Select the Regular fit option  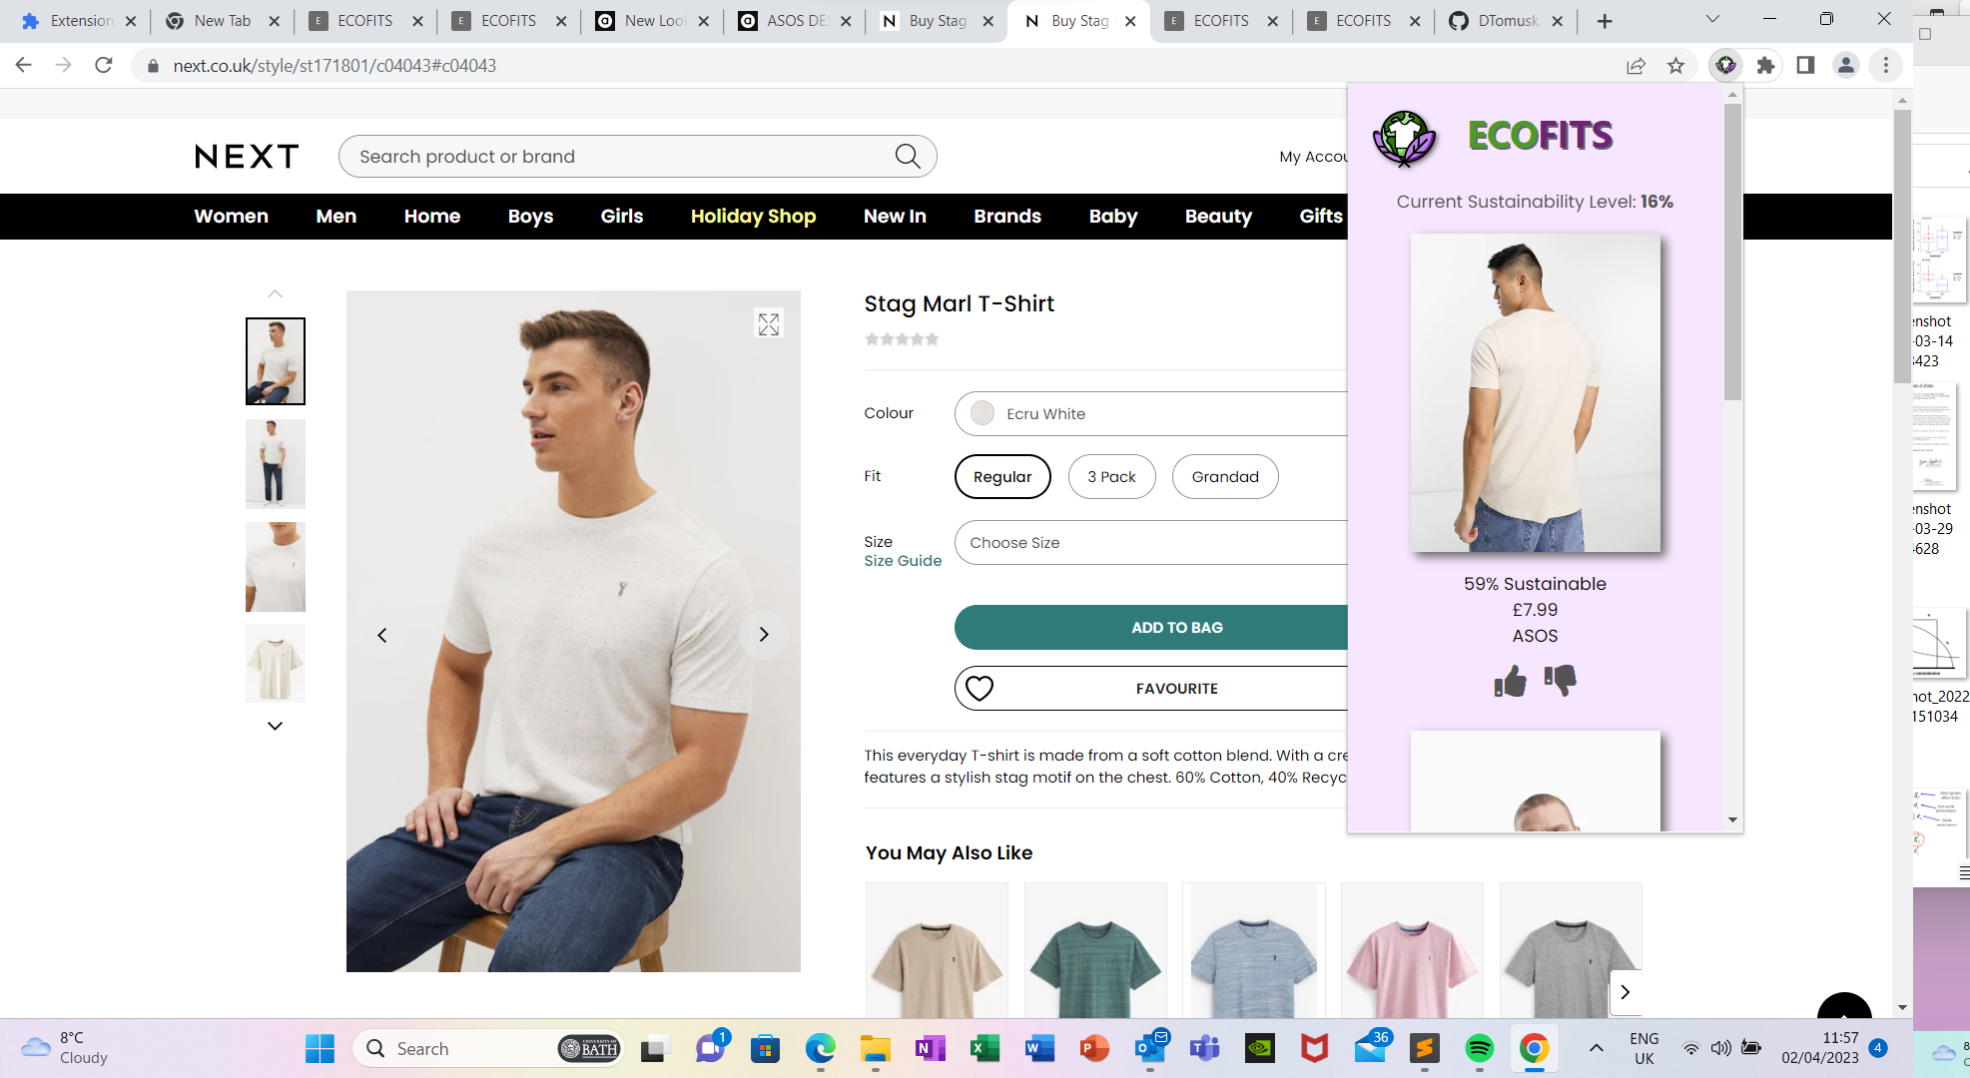(x=1001, y=477)
